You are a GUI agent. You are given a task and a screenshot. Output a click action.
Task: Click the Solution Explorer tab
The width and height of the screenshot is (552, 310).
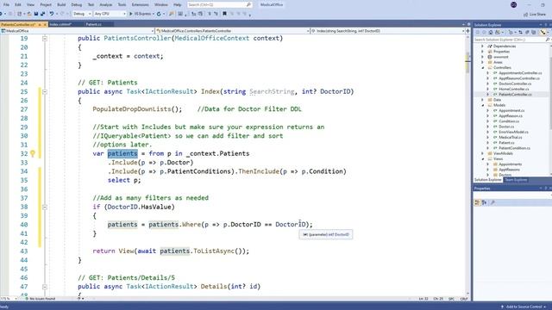pos(487,180)
